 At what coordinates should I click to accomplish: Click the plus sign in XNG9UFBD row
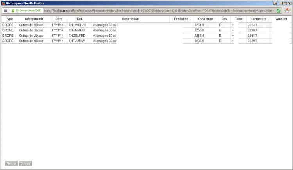(233, 36)
